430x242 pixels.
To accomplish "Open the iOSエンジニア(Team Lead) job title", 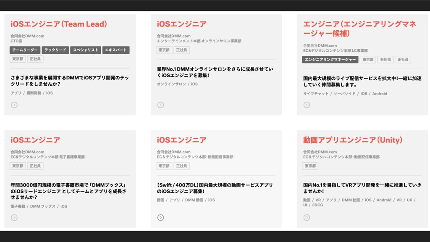I will [x=59, y=24].
